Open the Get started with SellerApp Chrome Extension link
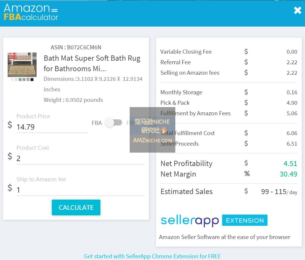The image size is (305, 260). (x=152, y=256)
